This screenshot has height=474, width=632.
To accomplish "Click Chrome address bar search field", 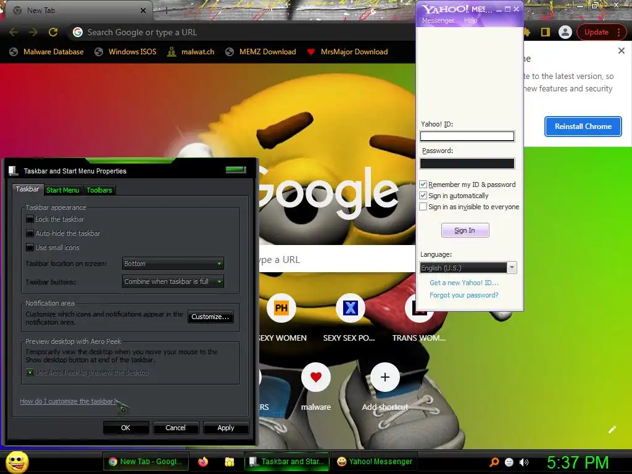I will pos(242,32).
